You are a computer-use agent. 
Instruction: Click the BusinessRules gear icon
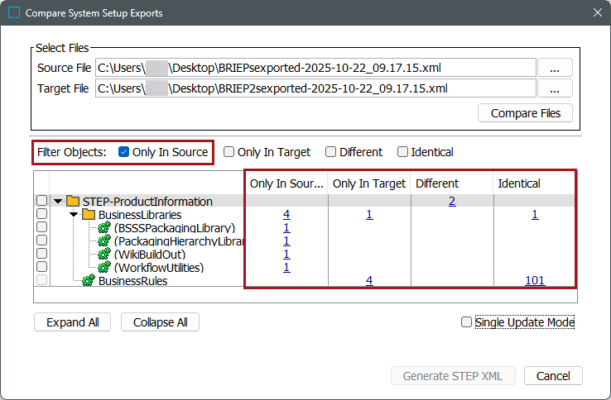(89, 281)
